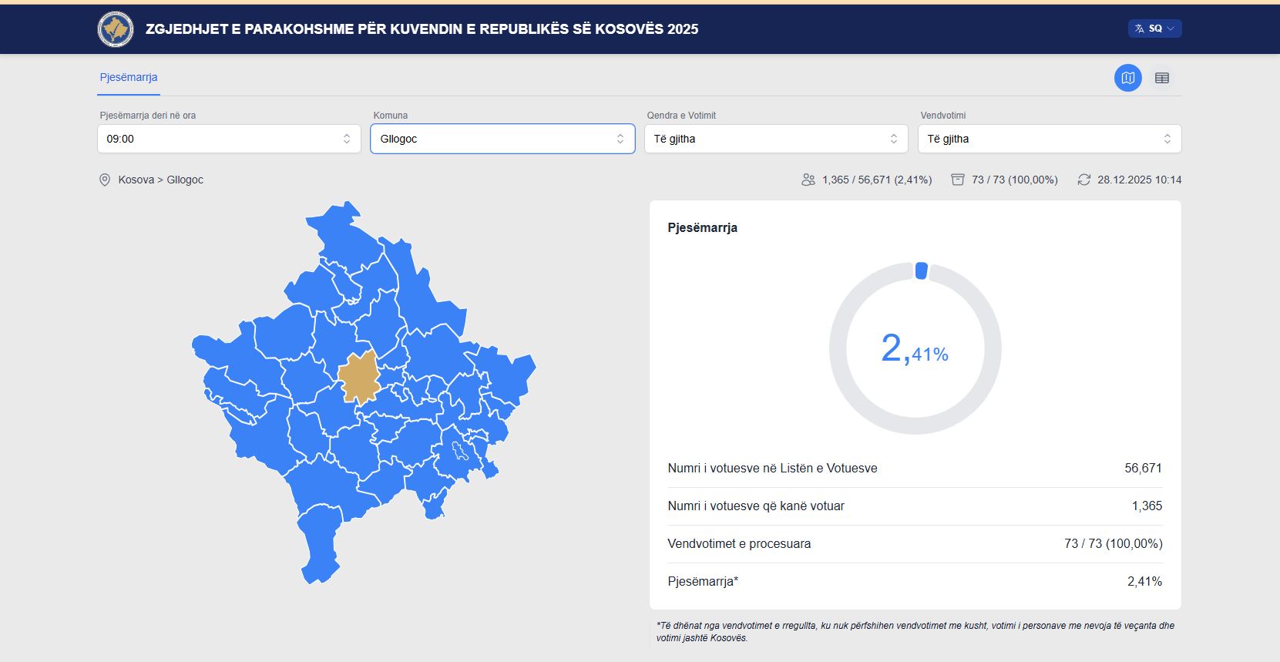Viewport: 1280px width, 662px height.
Task: Select the highlighted Gllogoc municipality on map
Action: click(358, 378)
